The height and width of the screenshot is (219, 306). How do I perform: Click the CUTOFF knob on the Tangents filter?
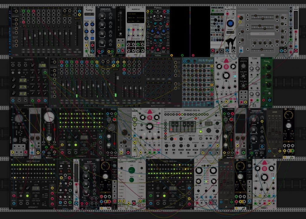[253, 119]
